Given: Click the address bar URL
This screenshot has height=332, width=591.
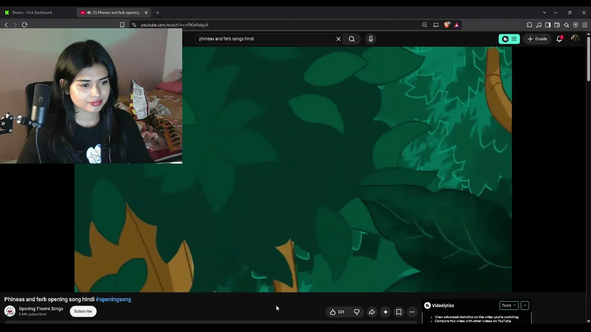Looking at the screenshot, I should click(x=175, y=25).
